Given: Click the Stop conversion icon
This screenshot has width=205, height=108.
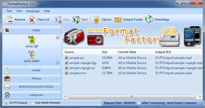Looking at the screenshot, I should click(58, 20).
